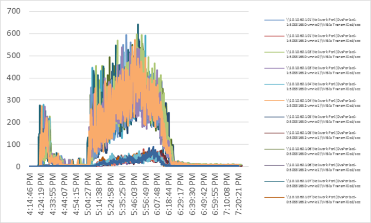Screen dimensions: 371x223
Task: Click the tallest peak above 600 in the chart
Action: tap(138, 25)
